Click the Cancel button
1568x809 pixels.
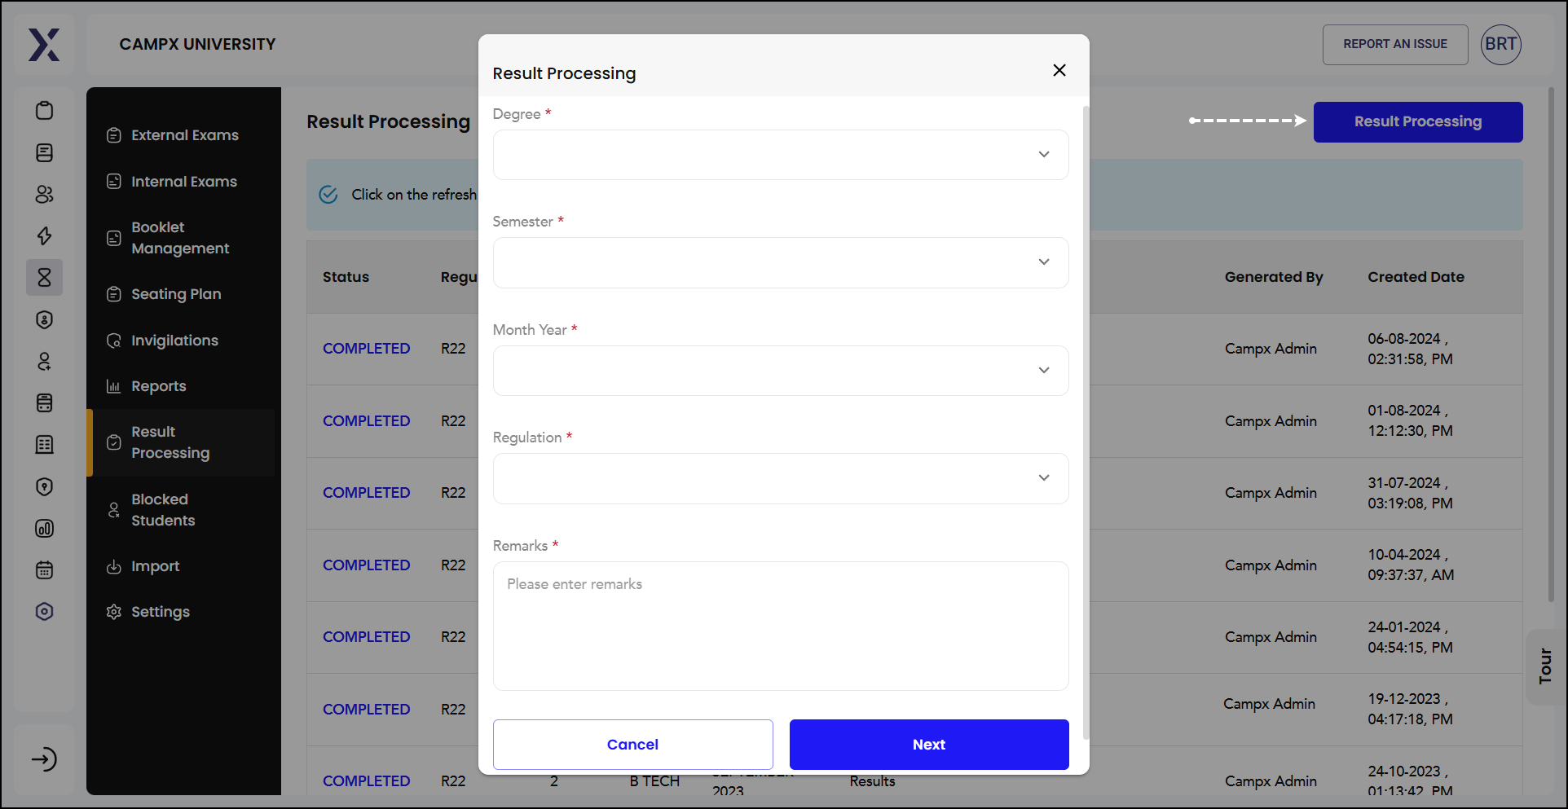pyautogui.click(x=632, y=745)
